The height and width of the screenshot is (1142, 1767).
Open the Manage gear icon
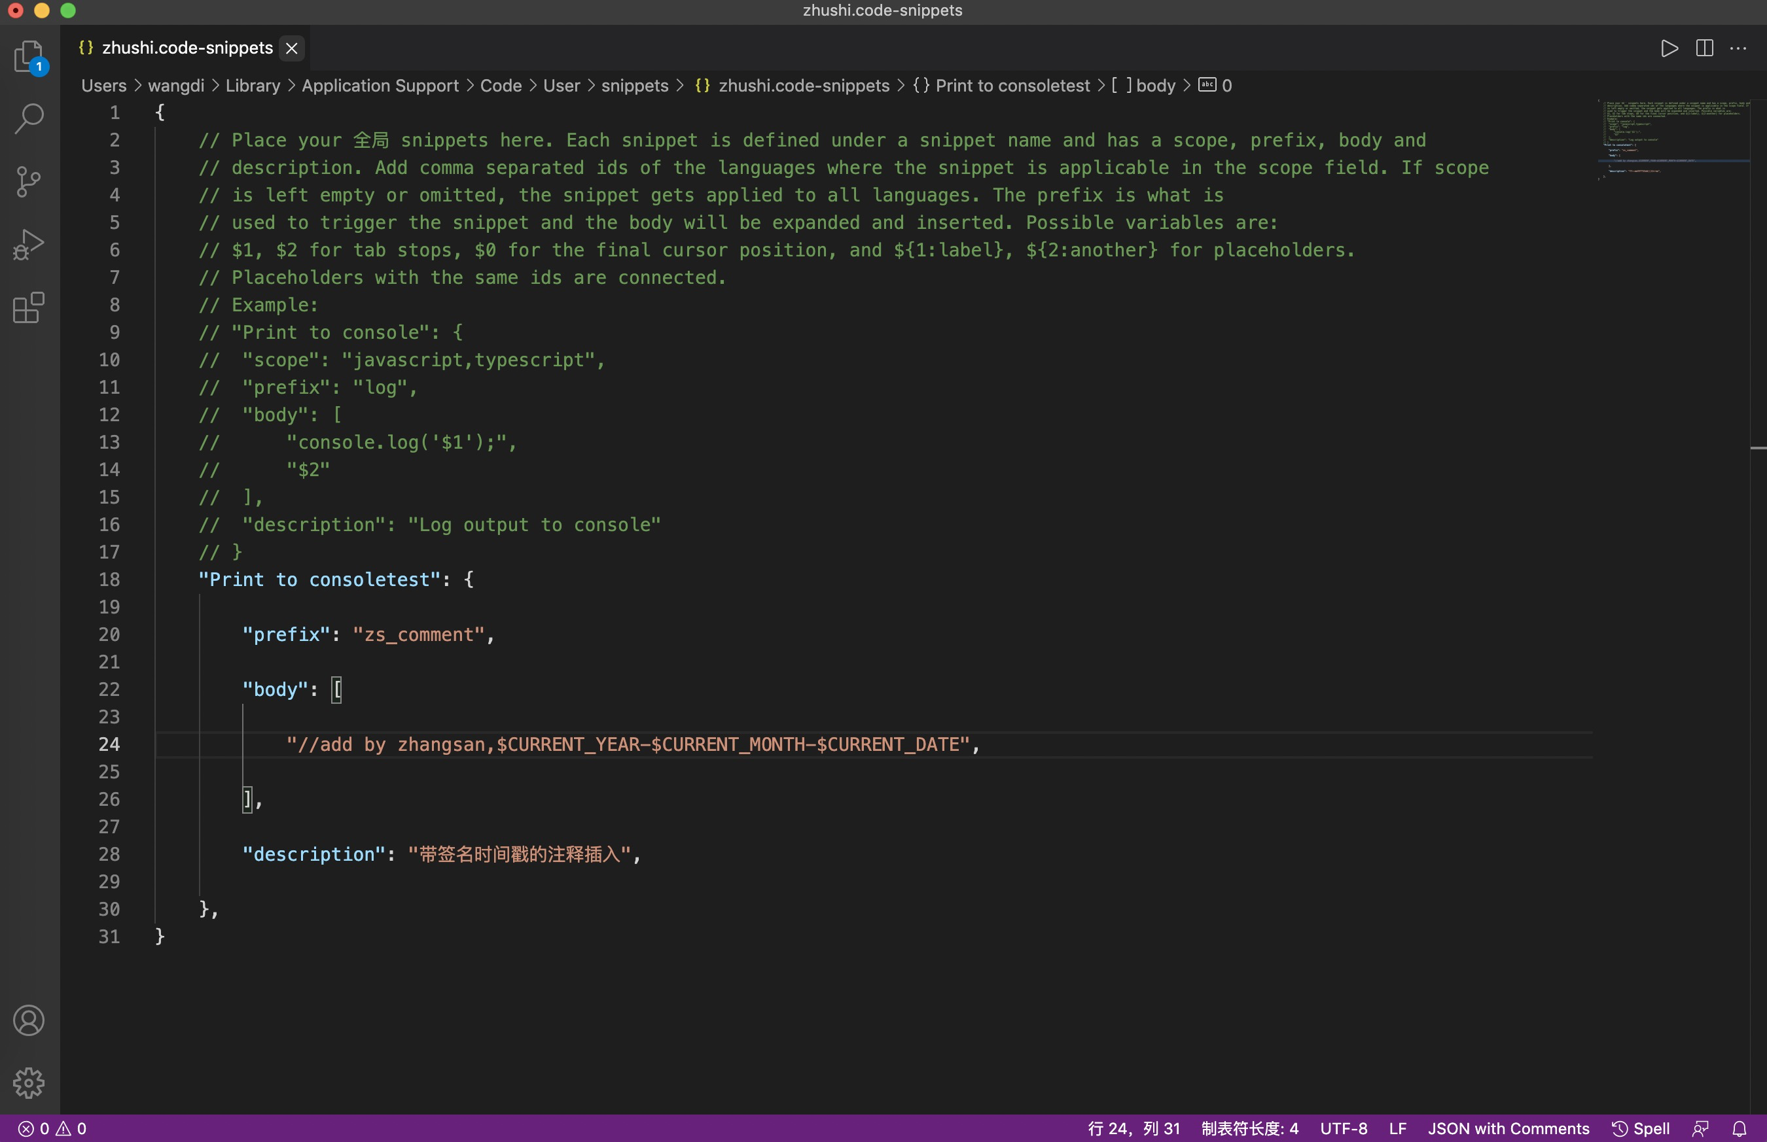click(x=29, y=1082)
